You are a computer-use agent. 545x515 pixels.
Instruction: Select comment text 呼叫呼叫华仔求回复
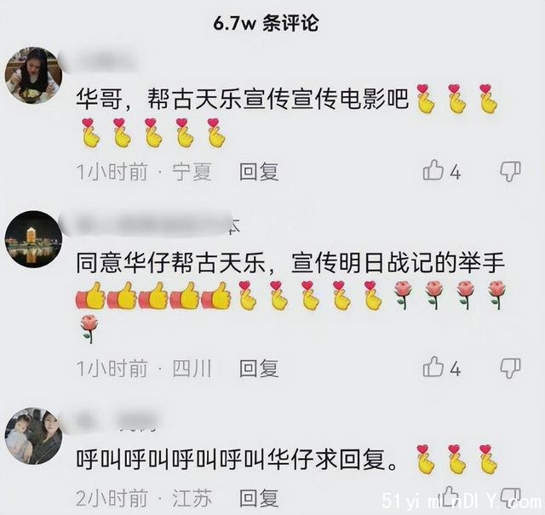pyautogui.click(x=237, y=460)
